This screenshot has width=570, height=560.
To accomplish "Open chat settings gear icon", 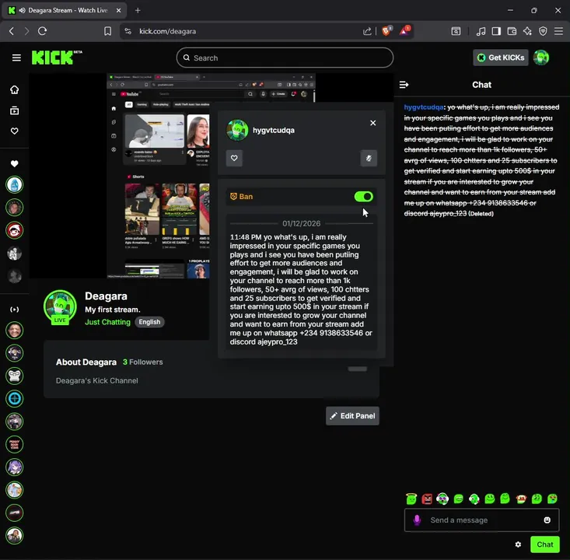I will (x=519, y=544).
